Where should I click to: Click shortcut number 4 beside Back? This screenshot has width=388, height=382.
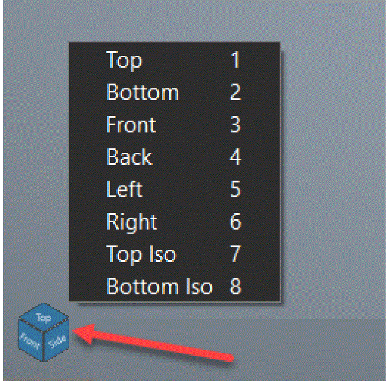[235, 157]
